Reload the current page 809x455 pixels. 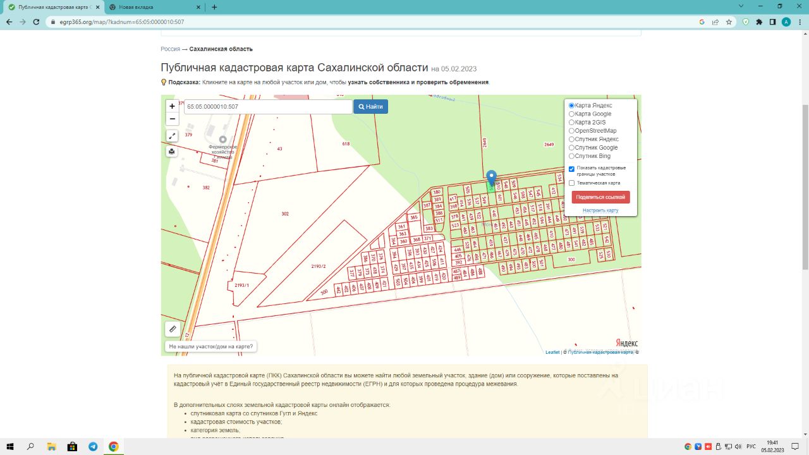point(37,21)
